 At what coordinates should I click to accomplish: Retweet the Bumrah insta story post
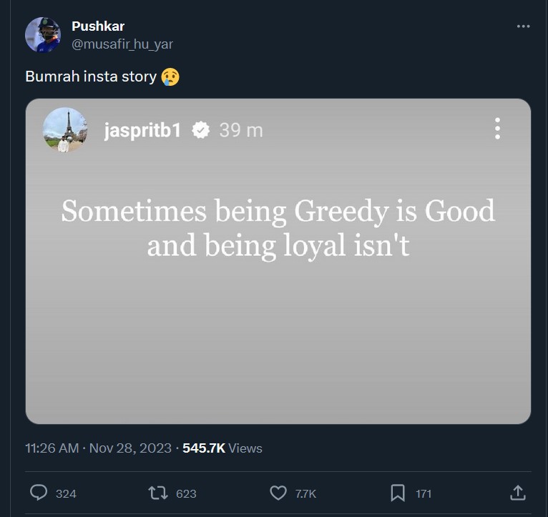coord(158,493)
